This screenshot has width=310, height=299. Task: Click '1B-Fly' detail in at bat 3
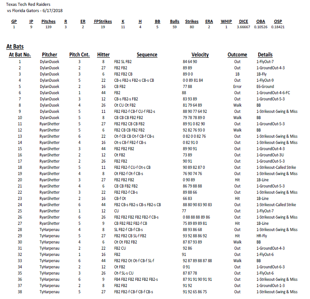[x=262, y=74]
